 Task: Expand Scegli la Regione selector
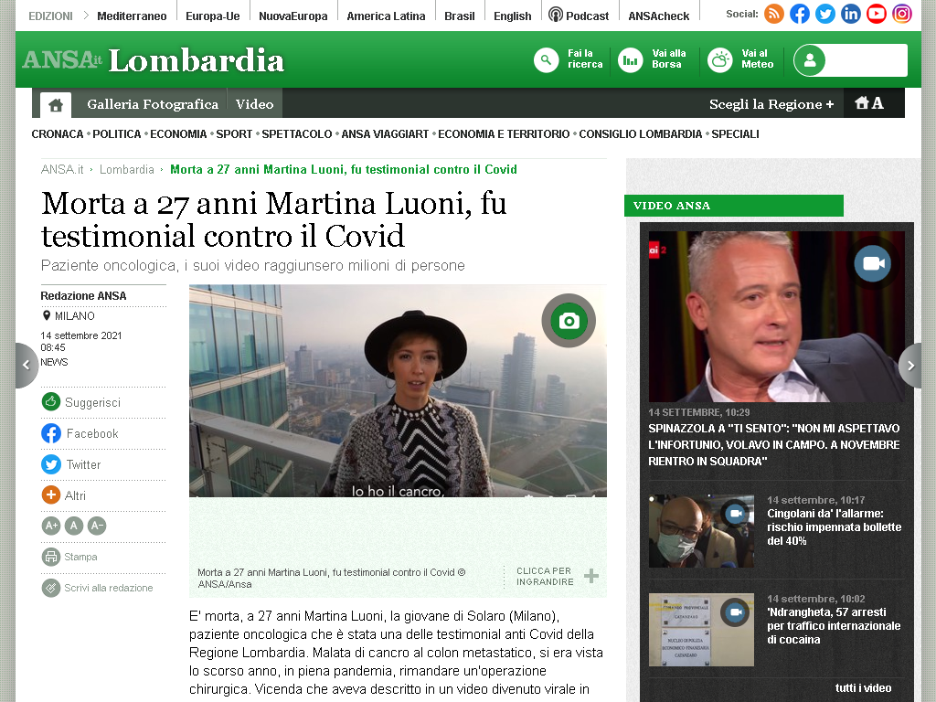771,104
